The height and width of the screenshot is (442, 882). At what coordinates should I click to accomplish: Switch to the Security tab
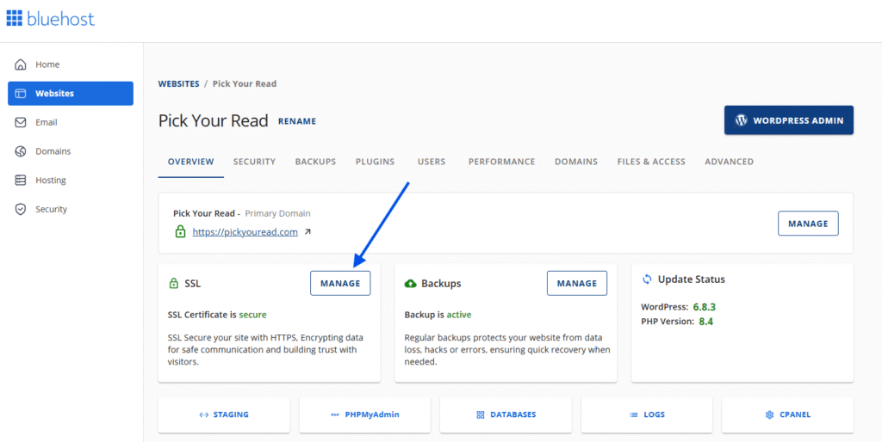[254, 162]
